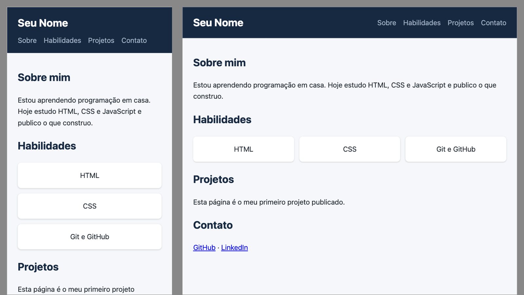This screenshot has width=524, height=295.
Task: Choose the Git e GitHub card in the wide desktop preview
Action: coord(456,149)
